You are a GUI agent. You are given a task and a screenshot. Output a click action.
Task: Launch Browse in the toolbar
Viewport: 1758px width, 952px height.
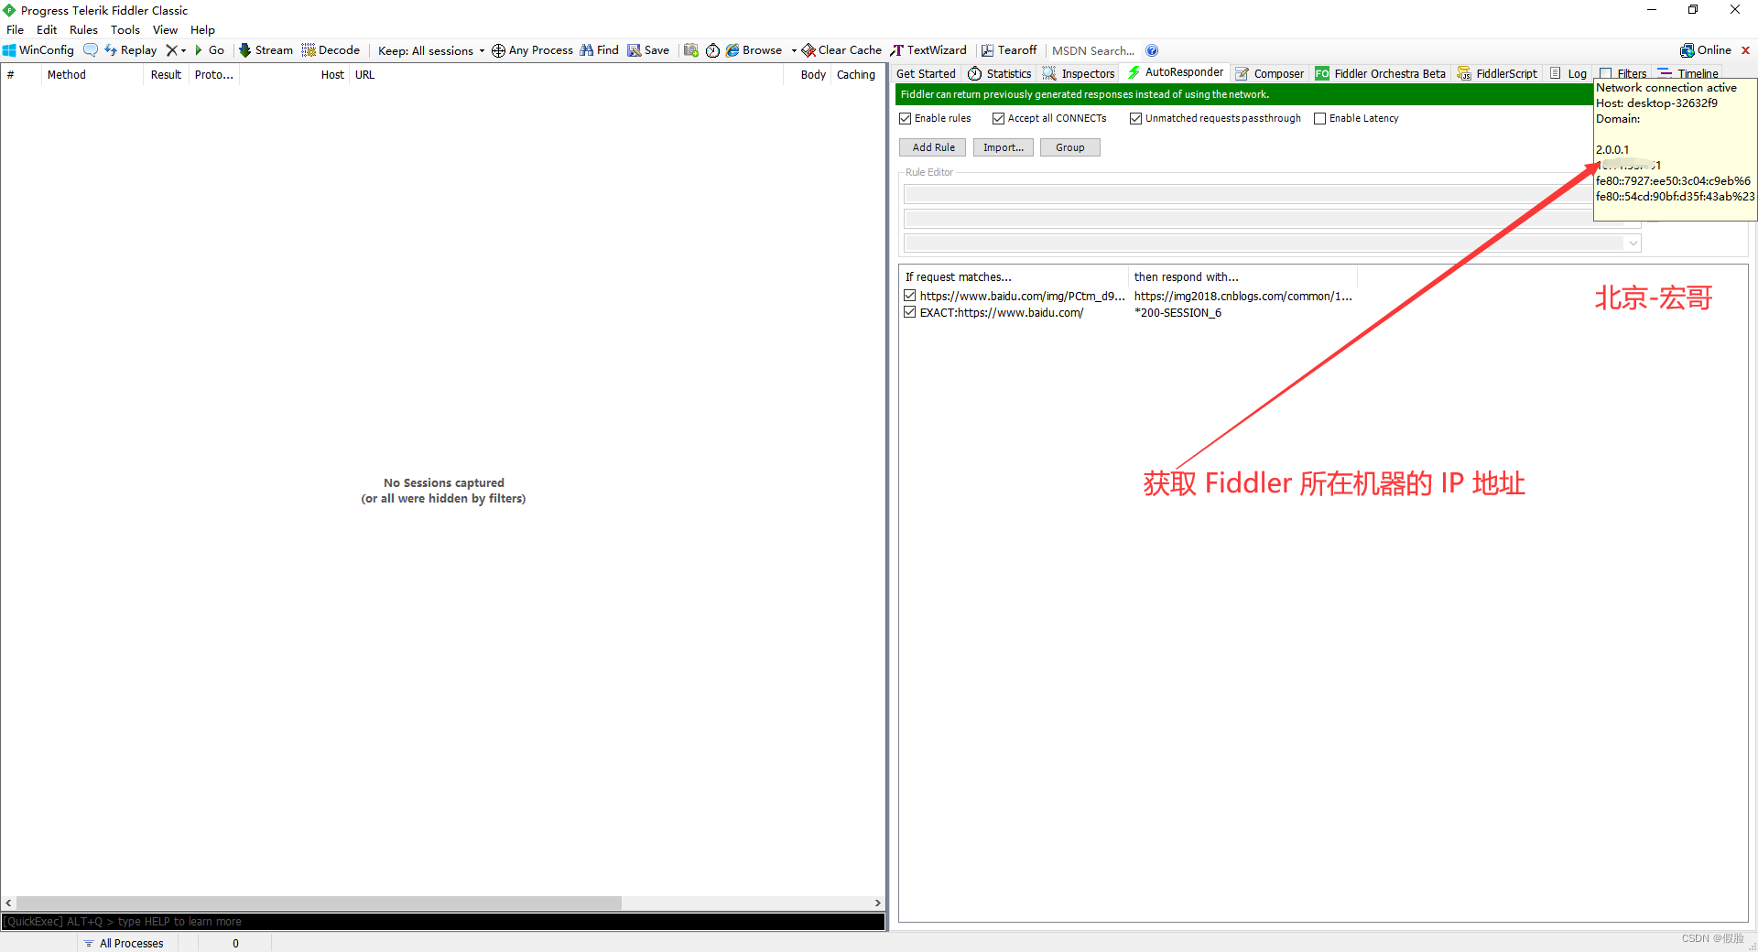(754, 50)
